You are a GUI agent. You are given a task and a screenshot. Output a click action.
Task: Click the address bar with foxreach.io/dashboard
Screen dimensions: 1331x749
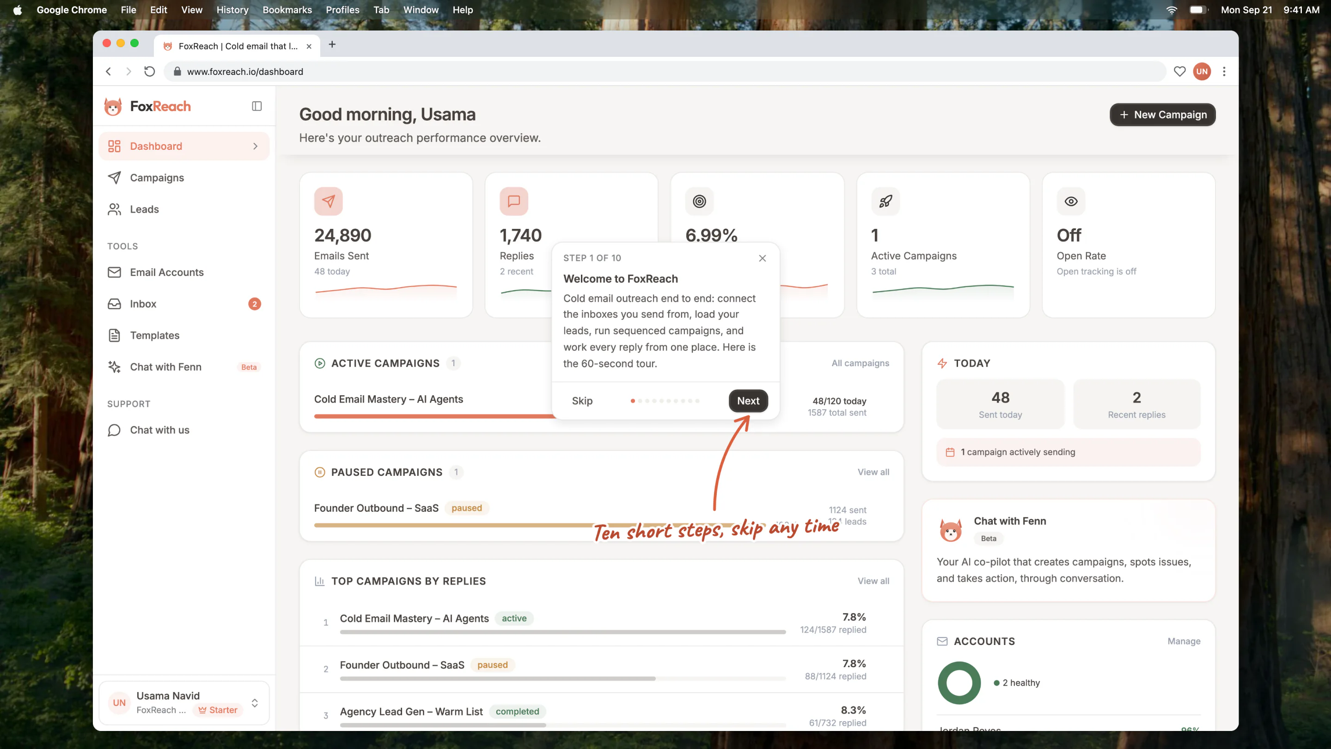click(x=665, y=72)
